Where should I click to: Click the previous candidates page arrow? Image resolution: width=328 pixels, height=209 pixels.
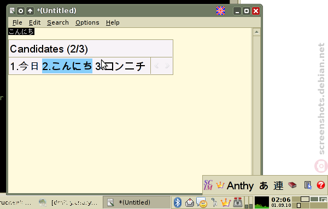[156, 66]
